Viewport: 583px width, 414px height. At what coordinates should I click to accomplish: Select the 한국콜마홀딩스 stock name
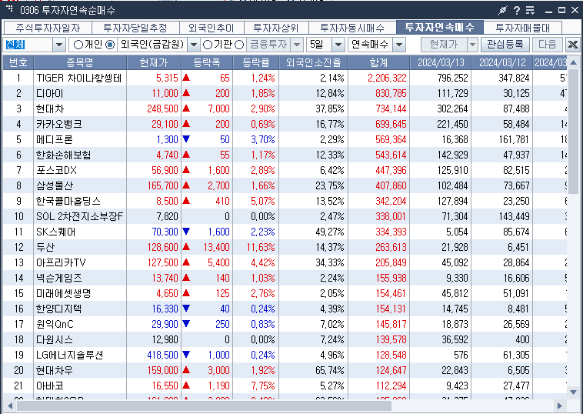[x=68, y=201]
